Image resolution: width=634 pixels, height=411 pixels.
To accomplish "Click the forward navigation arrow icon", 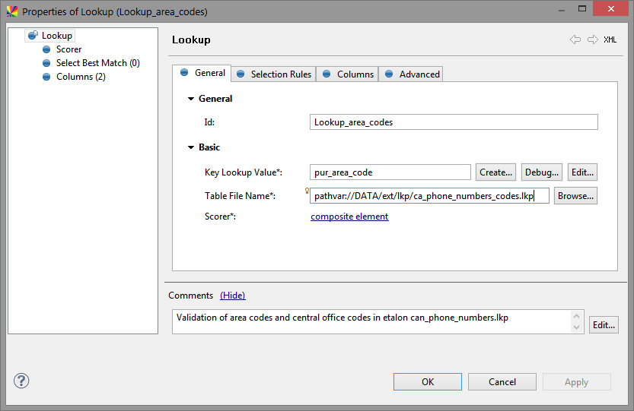I will [593, 40].
